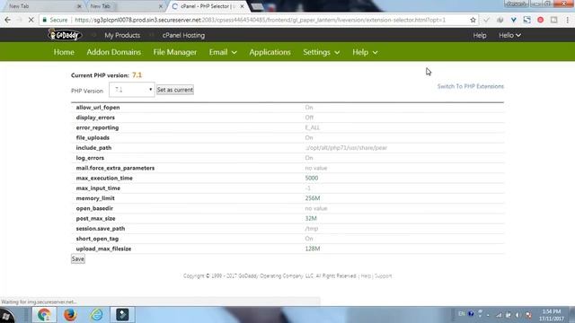The height and width of the screenshot is (323, 575).
Task: Go back using browser back arrow
Action: pyautogui.click(x=8, y=20)
